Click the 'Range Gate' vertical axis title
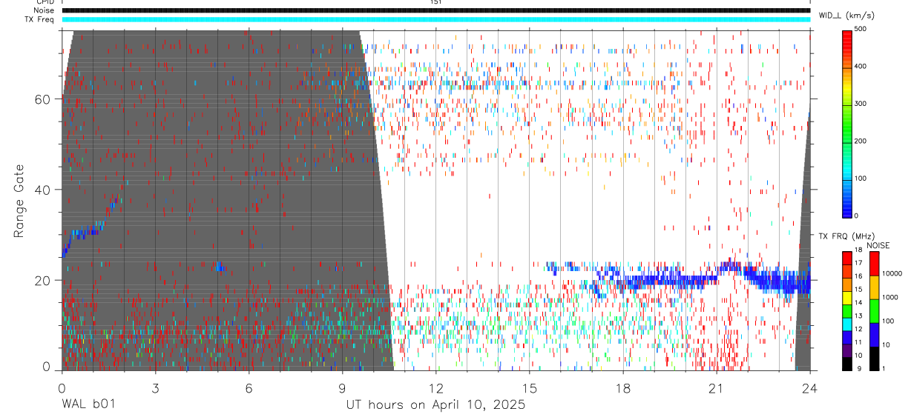The image size is (911, 420). pos(19,201)
